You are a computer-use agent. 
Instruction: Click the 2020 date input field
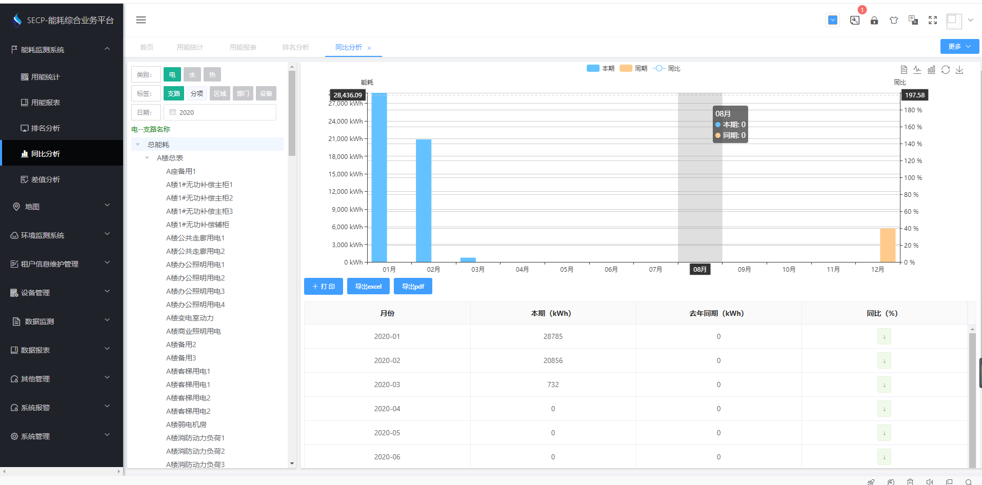pyautogui.click(x=221, y=112)
